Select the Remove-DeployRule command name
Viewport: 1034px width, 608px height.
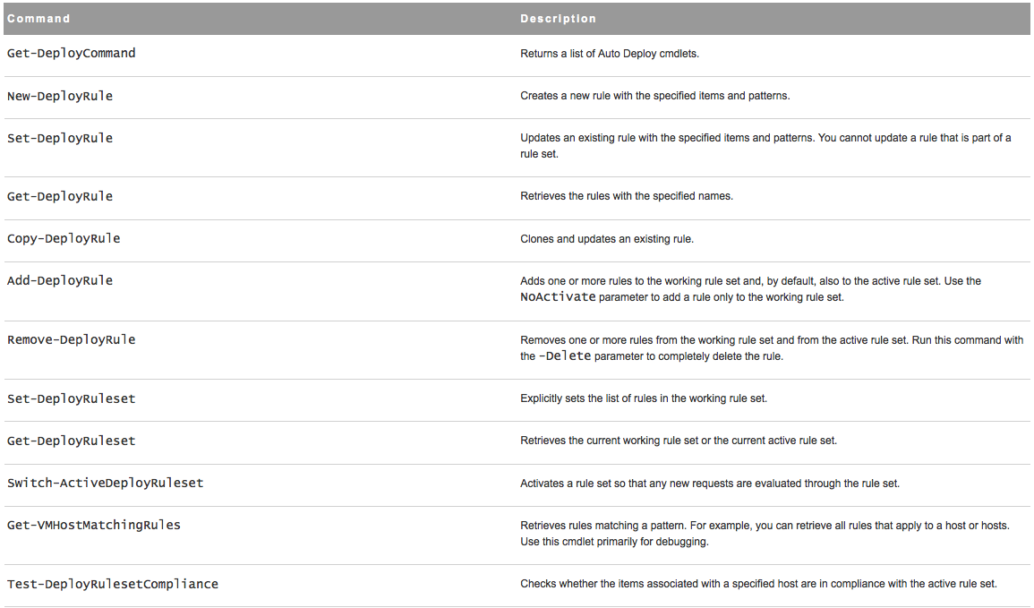point(72,340)
